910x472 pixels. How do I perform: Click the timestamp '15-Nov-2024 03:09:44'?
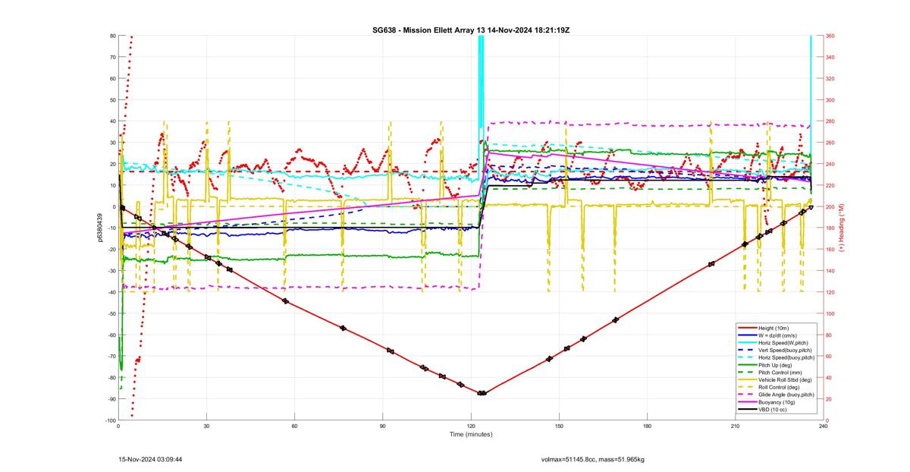pos(150,459)
